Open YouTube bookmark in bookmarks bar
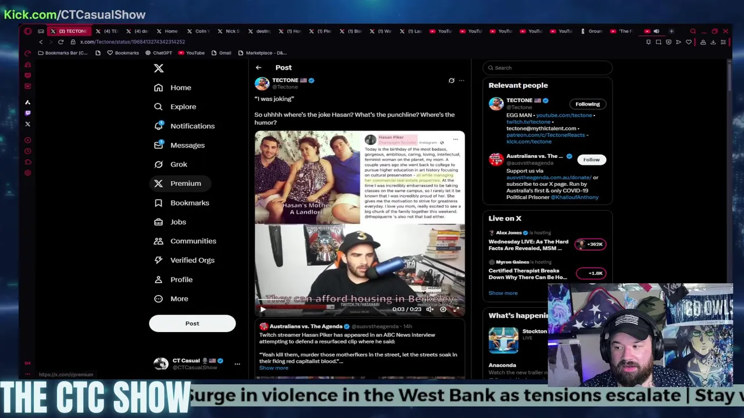The height and width of the screenshot is (418, 744). (191, 53)
